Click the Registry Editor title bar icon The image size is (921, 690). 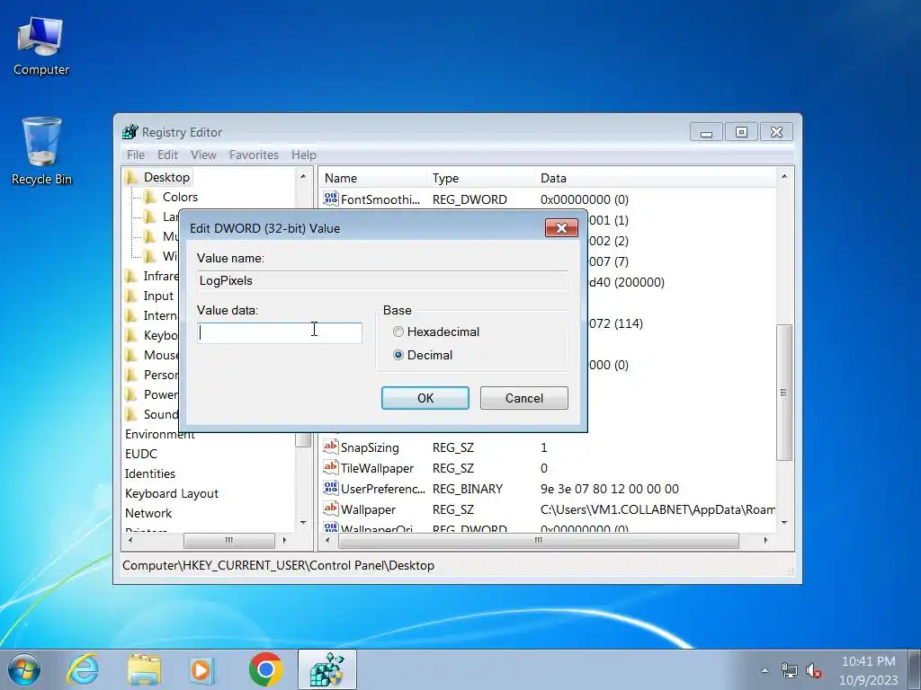coord(130,132)
